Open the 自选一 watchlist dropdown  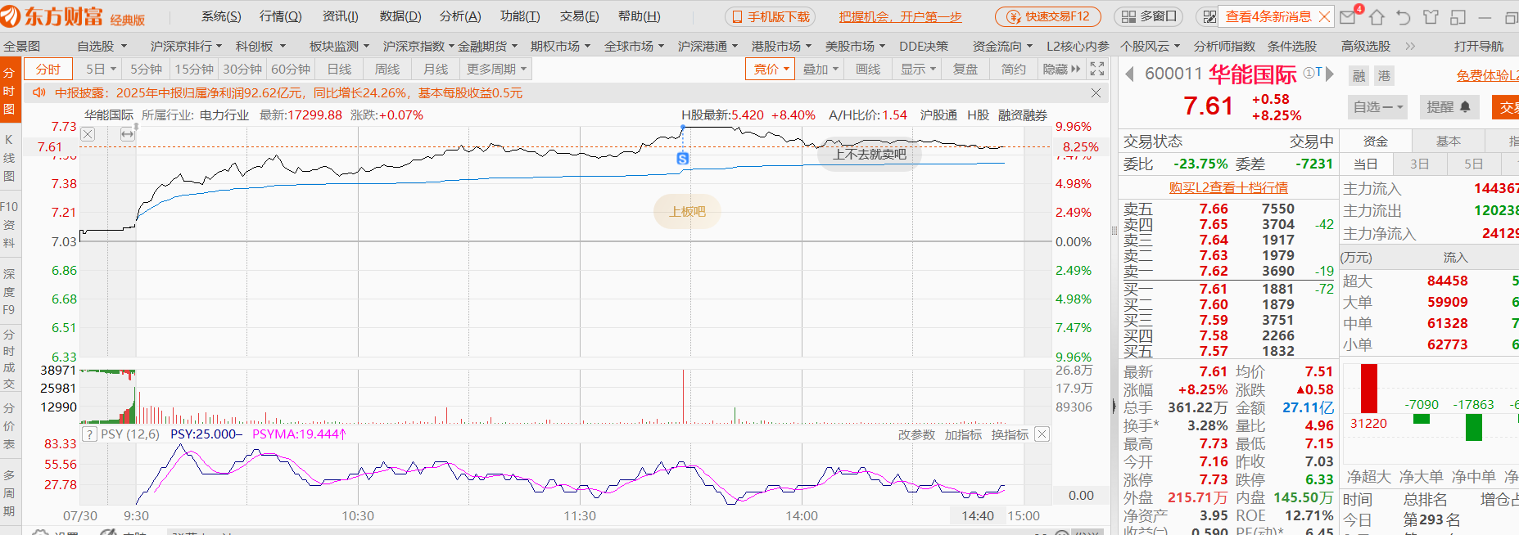click(x=1378, y=107)
